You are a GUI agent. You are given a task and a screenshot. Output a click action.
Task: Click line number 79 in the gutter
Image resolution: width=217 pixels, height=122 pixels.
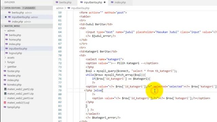pos(60,90)
